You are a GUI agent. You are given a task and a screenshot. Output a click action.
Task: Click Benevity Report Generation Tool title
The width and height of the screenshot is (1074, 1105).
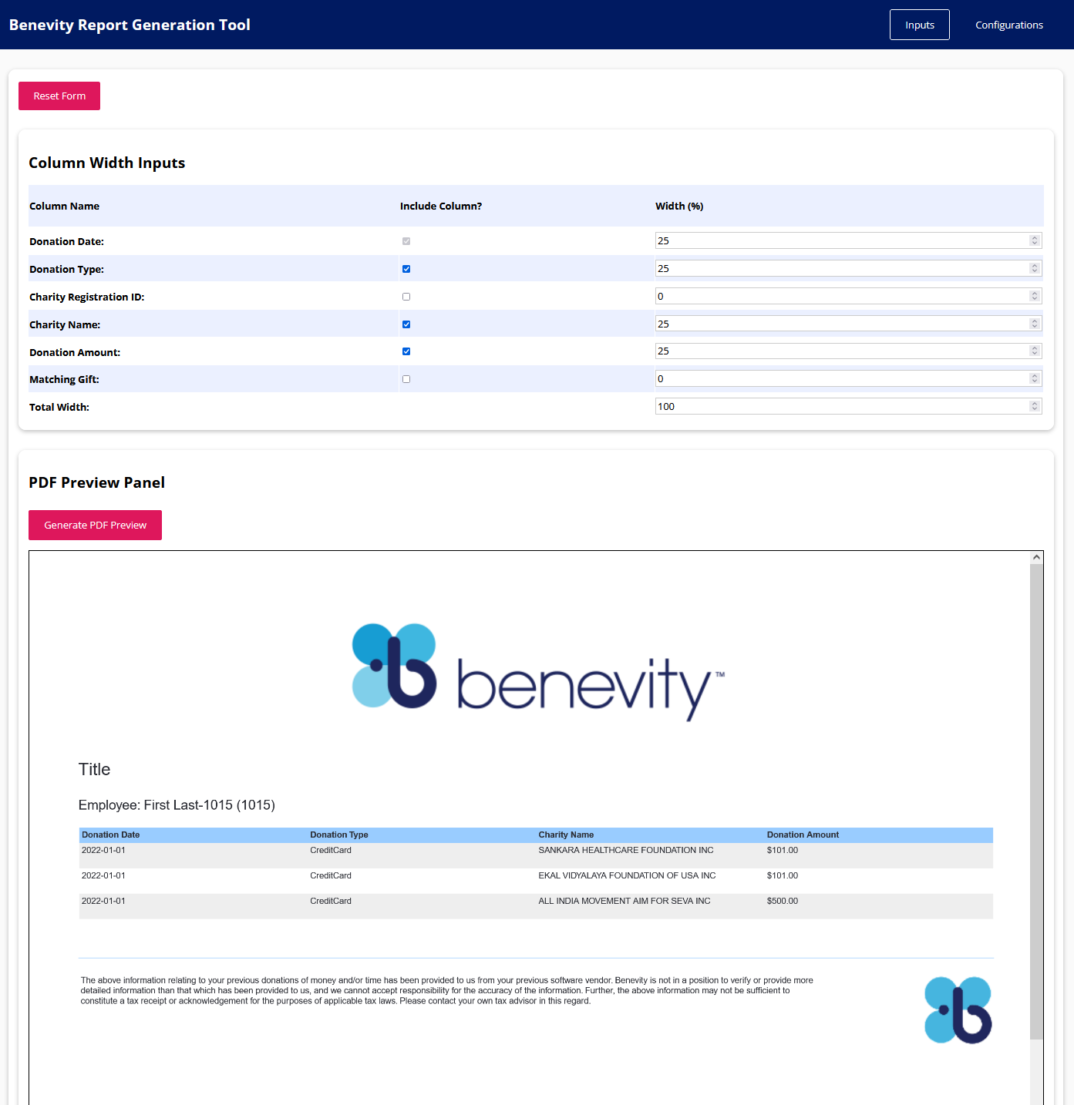tap(130, 25)
